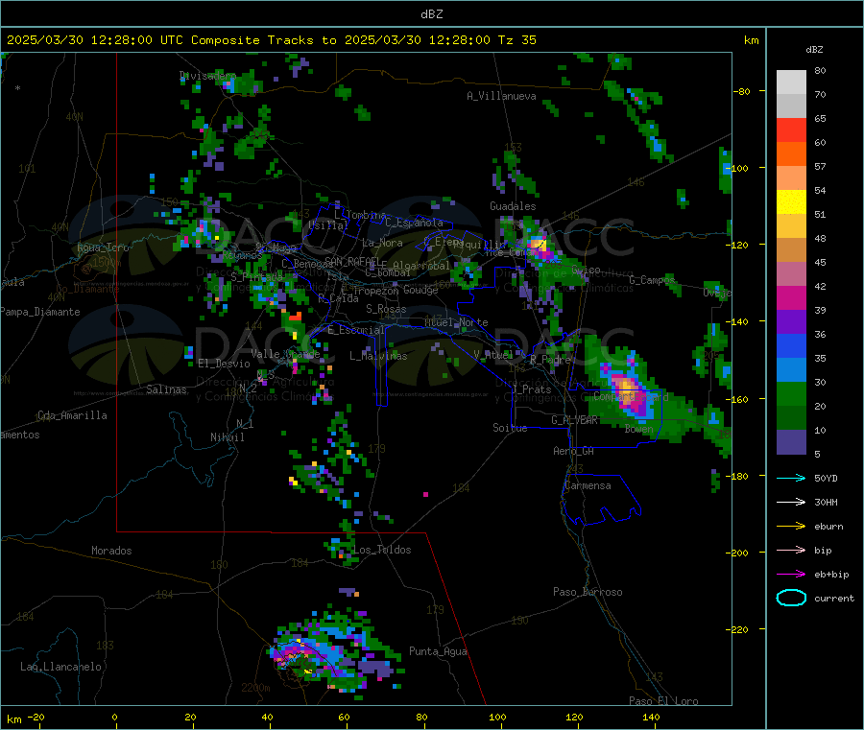Click the yellow-cored cell below Guadales
This screenshot has width=864, height=730.
(x=539, y=245)
